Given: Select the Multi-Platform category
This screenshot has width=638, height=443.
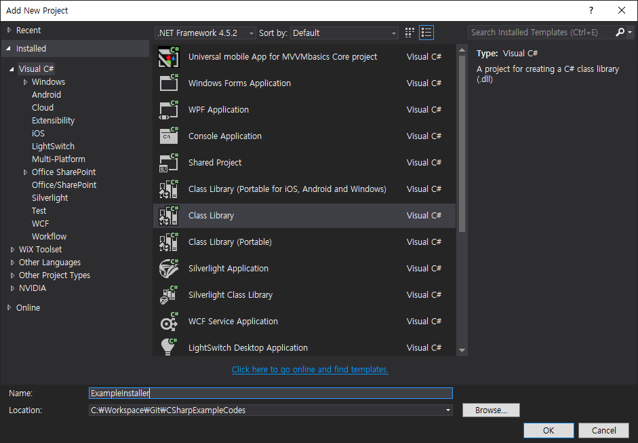Looking at the screenshot, I should pos(58,159).
